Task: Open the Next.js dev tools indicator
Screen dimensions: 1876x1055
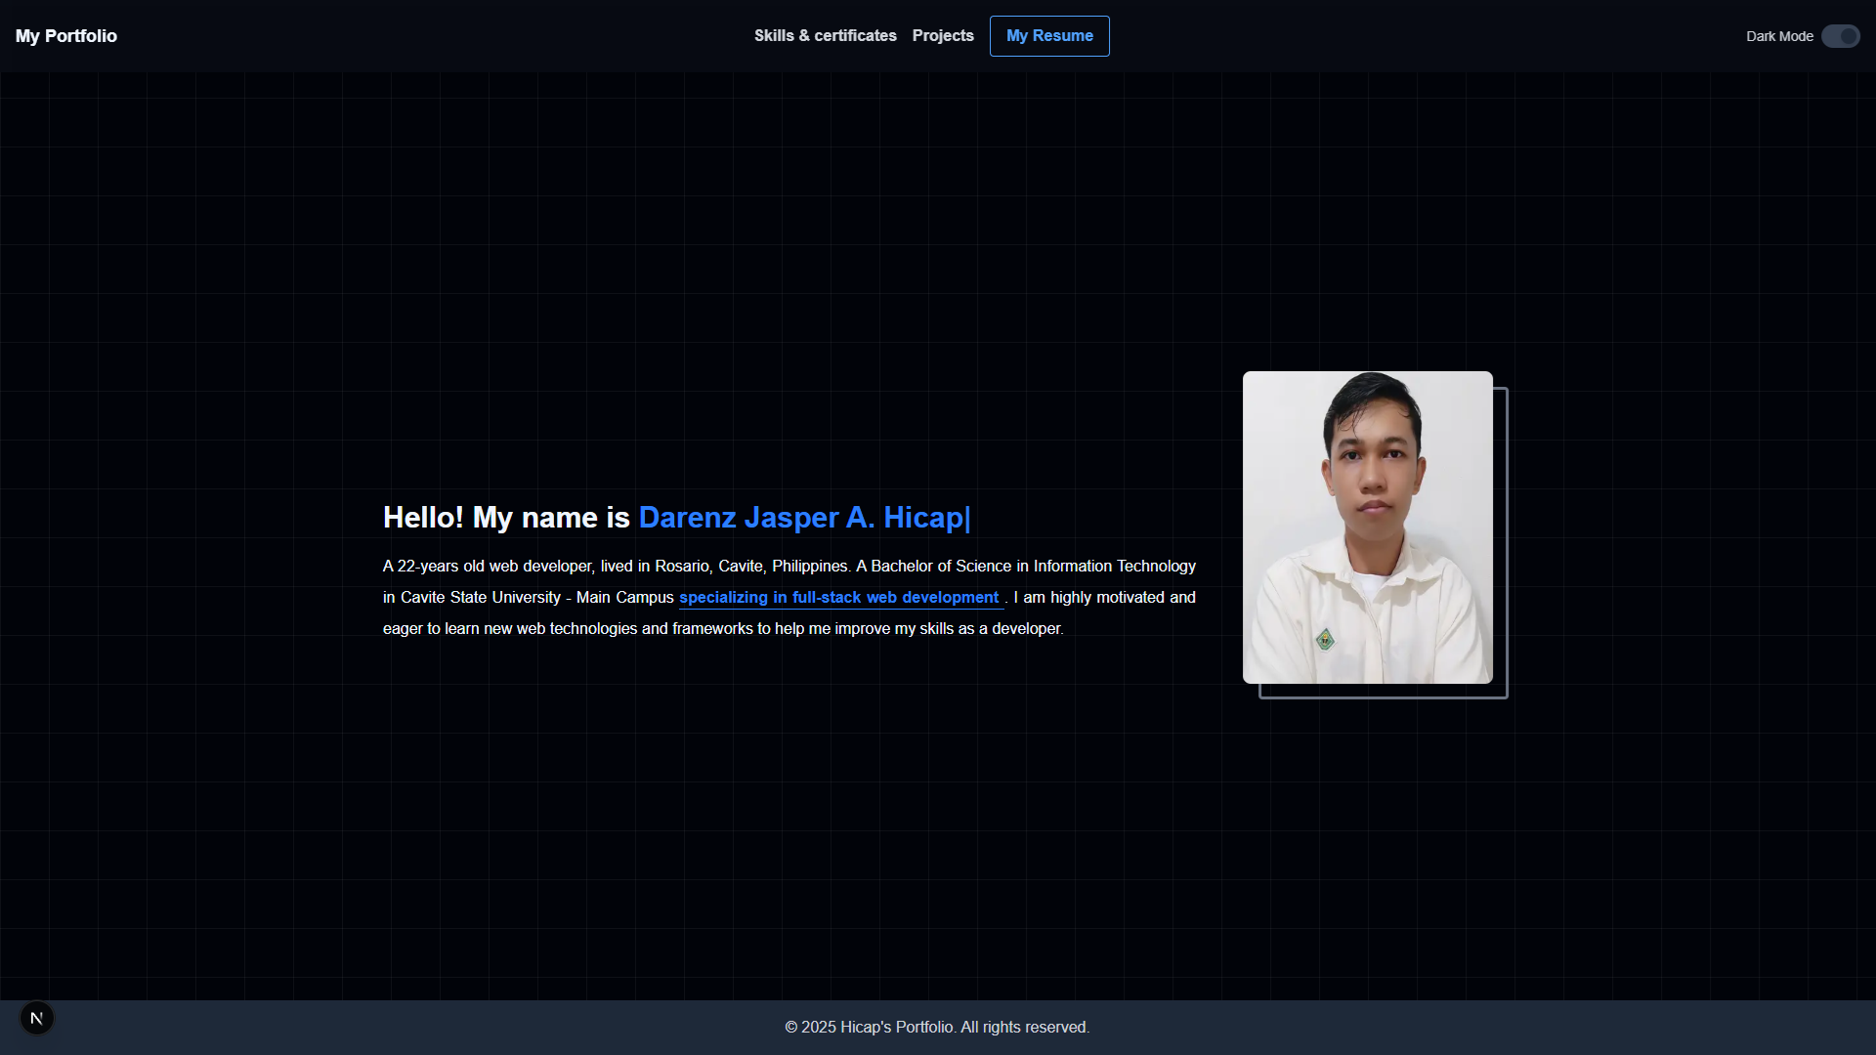Action: (37, 1019)
